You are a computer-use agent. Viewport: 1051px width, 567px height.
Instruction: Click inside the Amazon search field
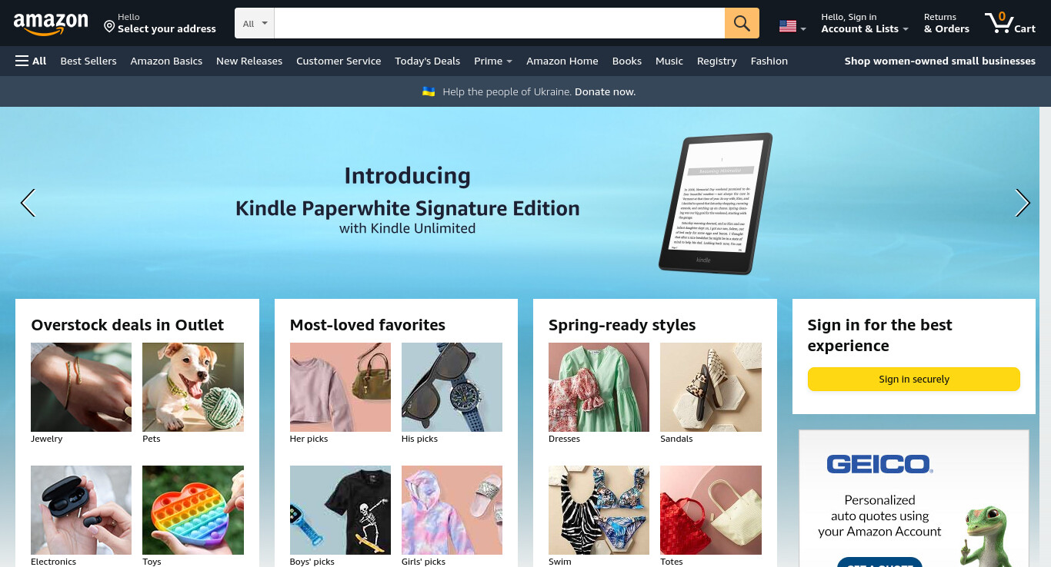[499, 23]
